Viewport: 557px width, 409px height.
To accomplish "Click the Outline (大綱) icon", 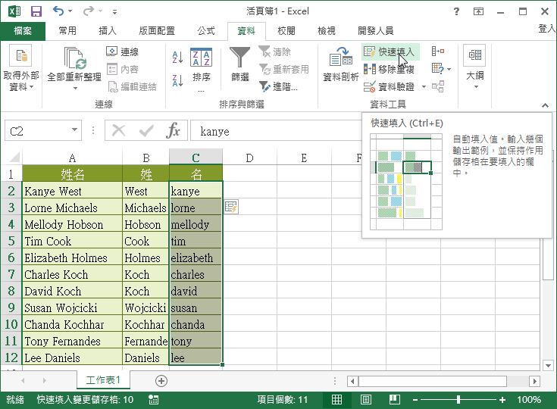I will pyautogui.click(x=474, y=55).
